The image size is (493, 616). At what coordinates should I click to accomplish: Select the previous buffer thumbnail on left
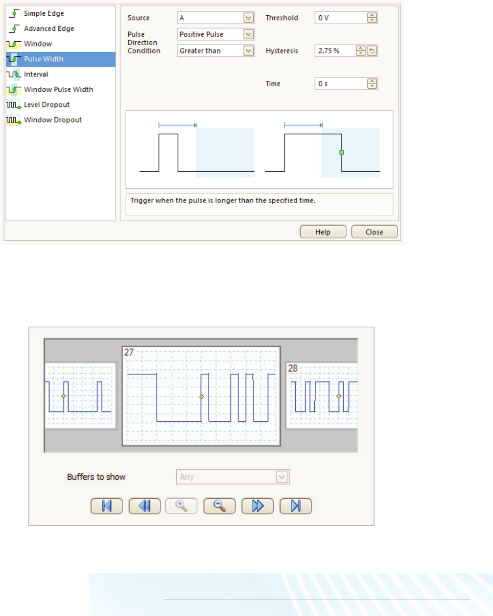[81, 396]
